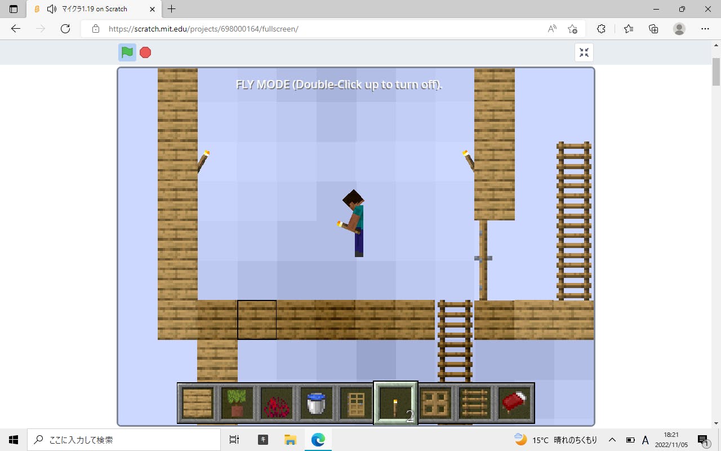
Task: Open the browser Favorites list
Action: pyautogui.click(x=628, y=29)
